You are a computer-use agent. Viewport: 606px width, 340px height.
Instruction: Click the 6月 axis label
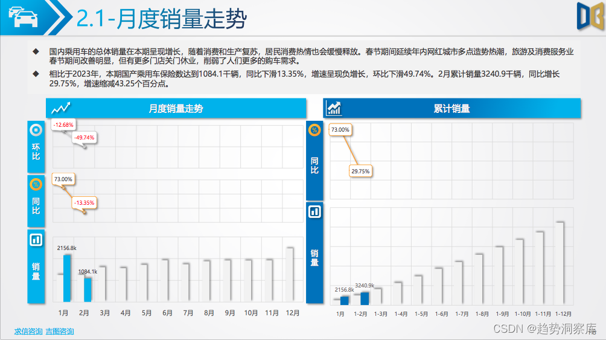click(x=167, y=313)
